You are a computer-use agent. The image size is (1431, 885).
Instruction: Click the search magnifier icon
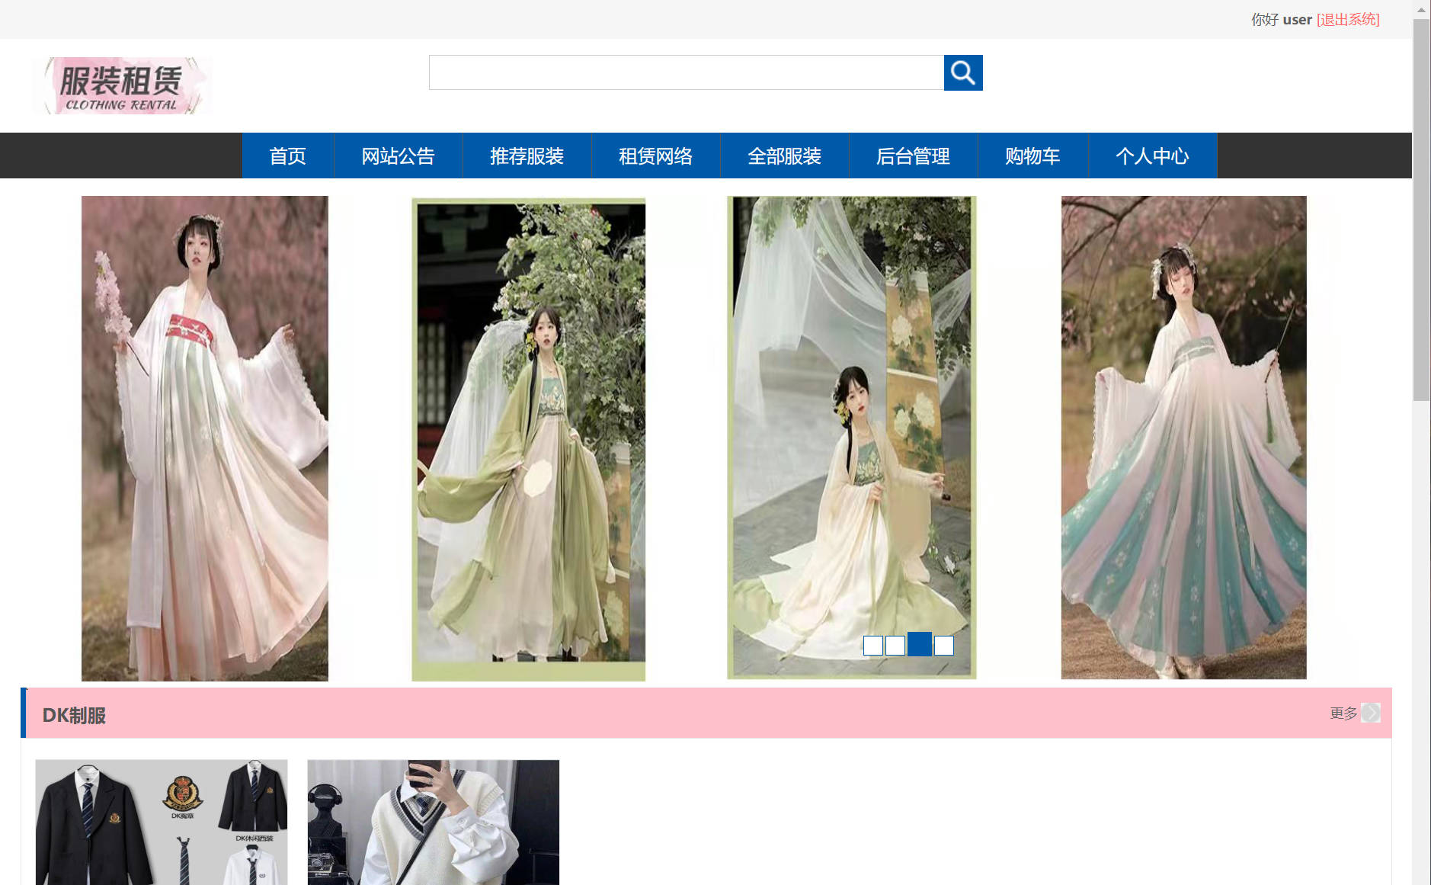point(962,72)
